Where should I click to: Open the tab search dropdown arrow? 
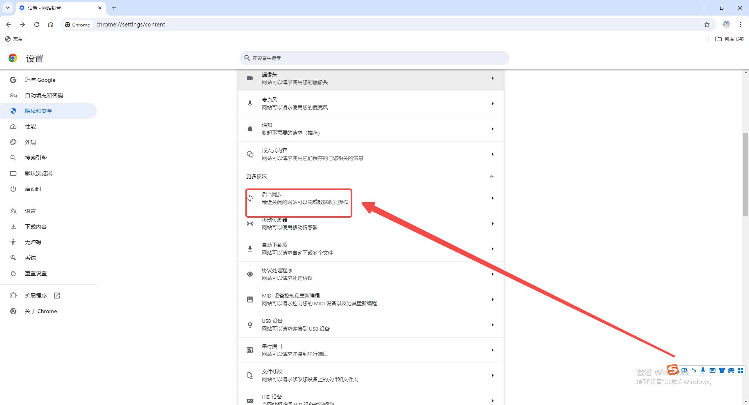pos(8,8)
